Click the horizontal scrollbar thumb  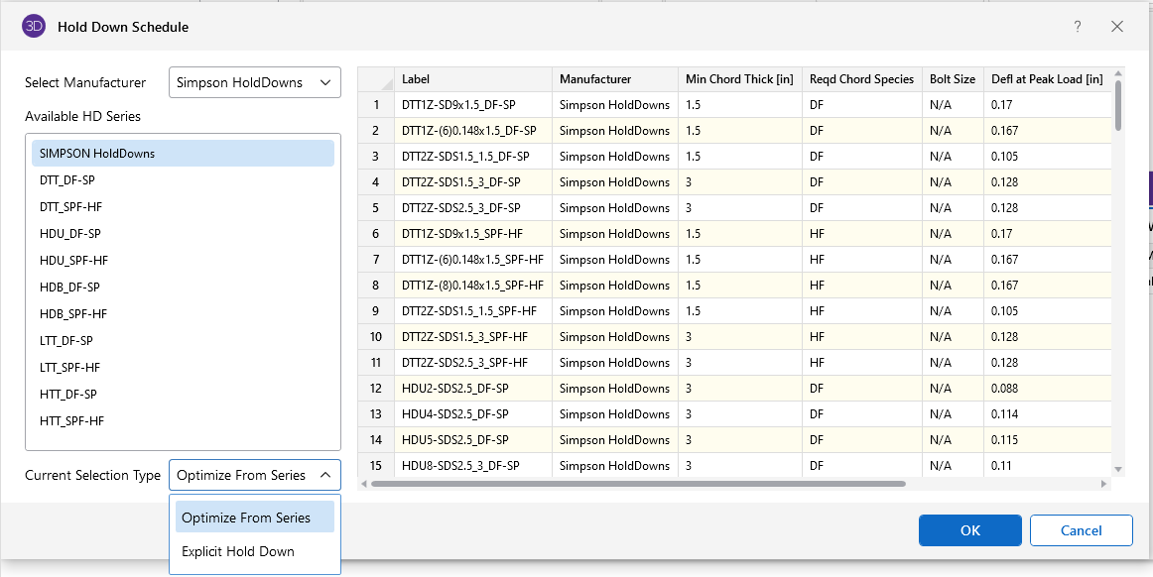638,484
